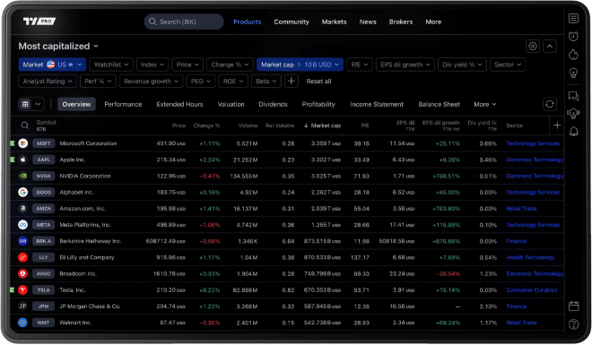Open the idea streams broadcast icon in sidebar
This screenshot has width=592, height=345.
point(573,114)
